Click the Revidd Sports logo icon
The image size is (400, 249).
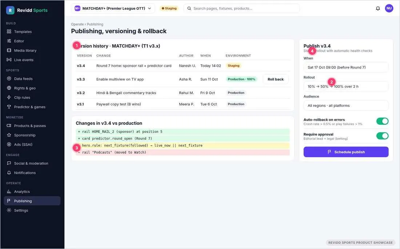point(10,10)
